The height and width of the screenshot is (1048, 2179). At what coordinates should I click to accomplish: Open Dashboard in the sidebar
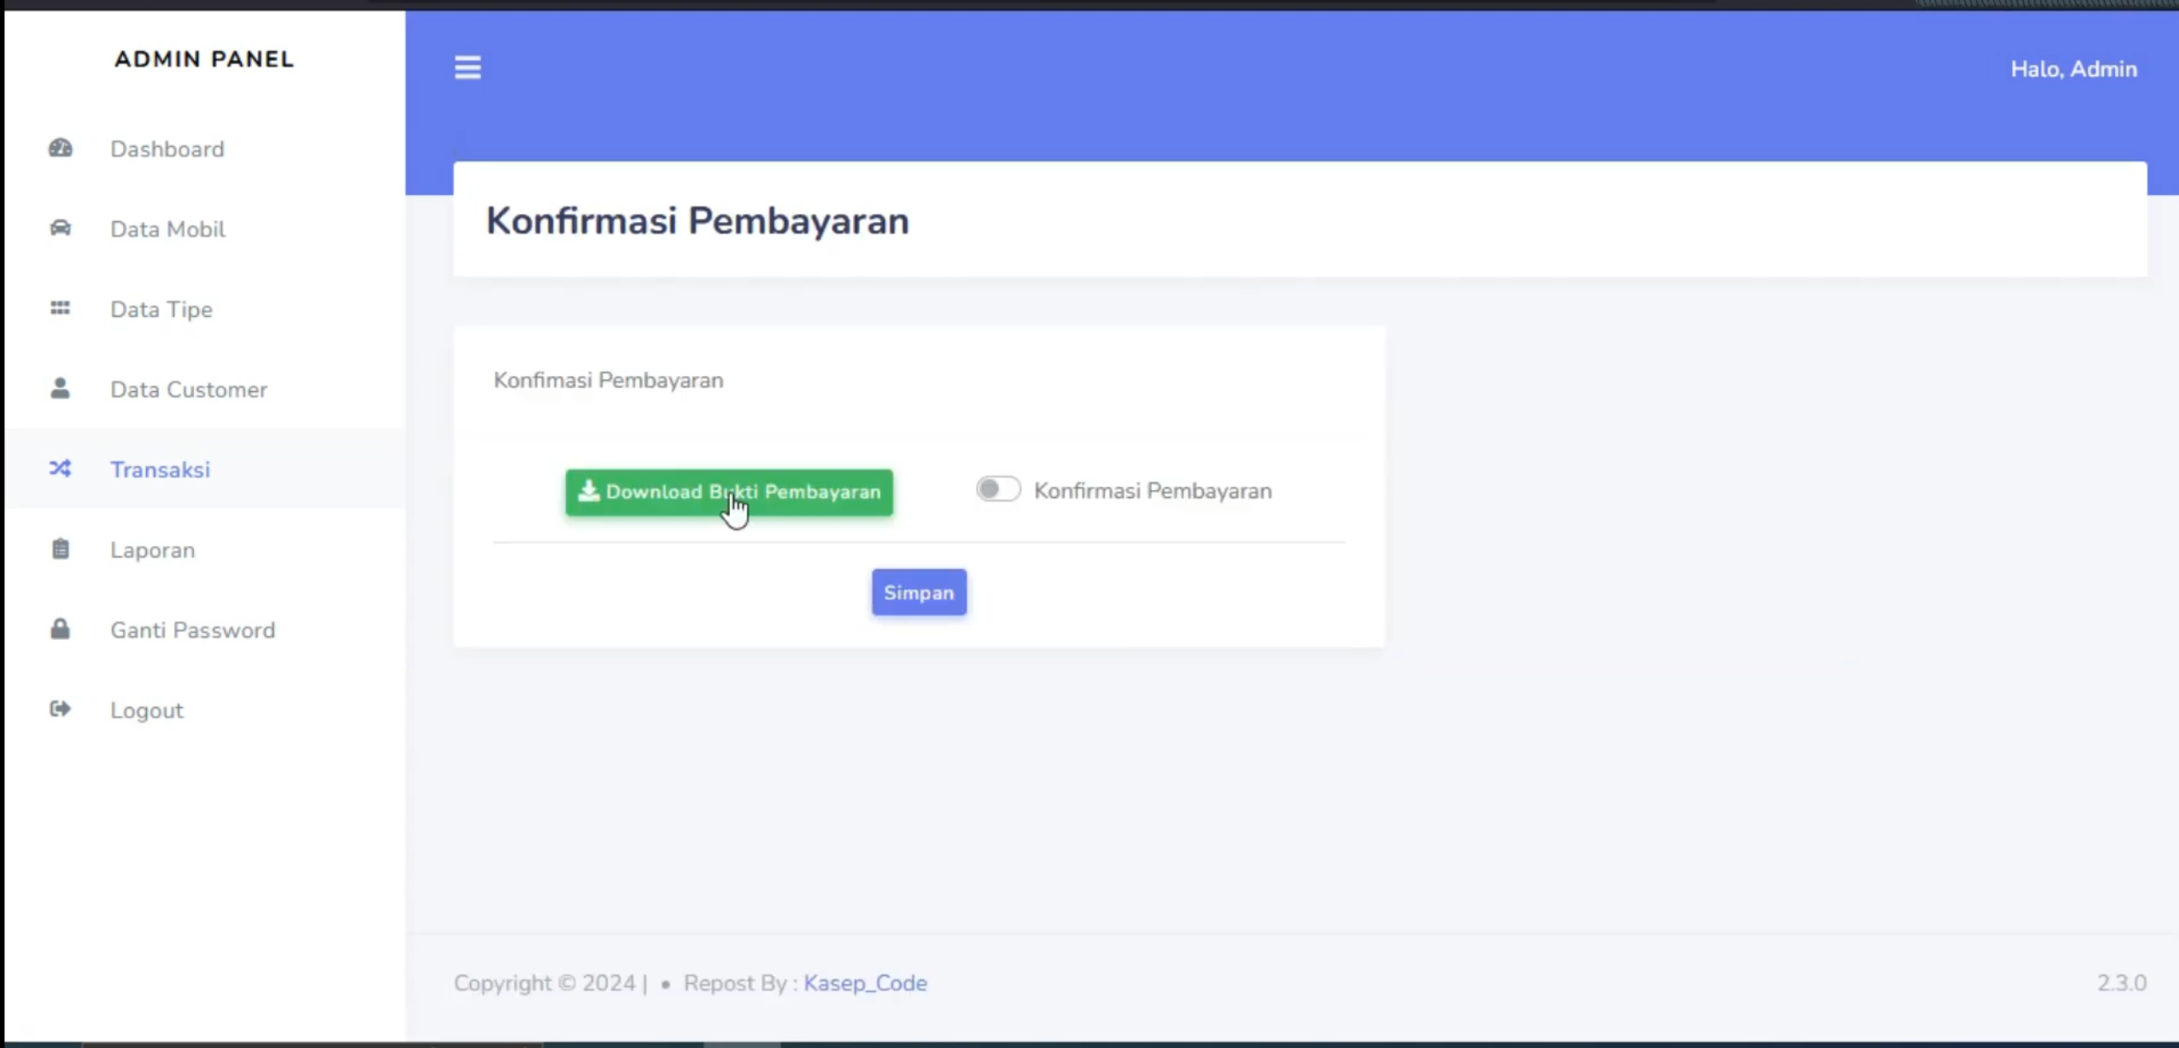[167, 149]
